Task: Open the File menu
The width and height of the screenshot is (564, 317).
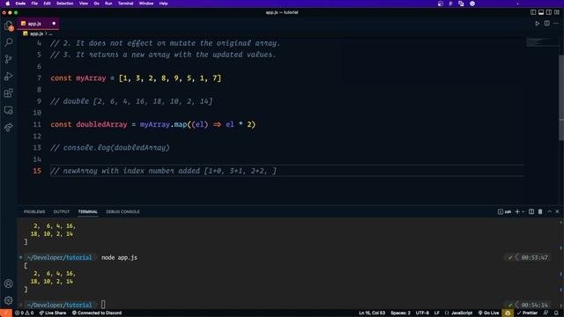Action: click(x=34, y=4)
